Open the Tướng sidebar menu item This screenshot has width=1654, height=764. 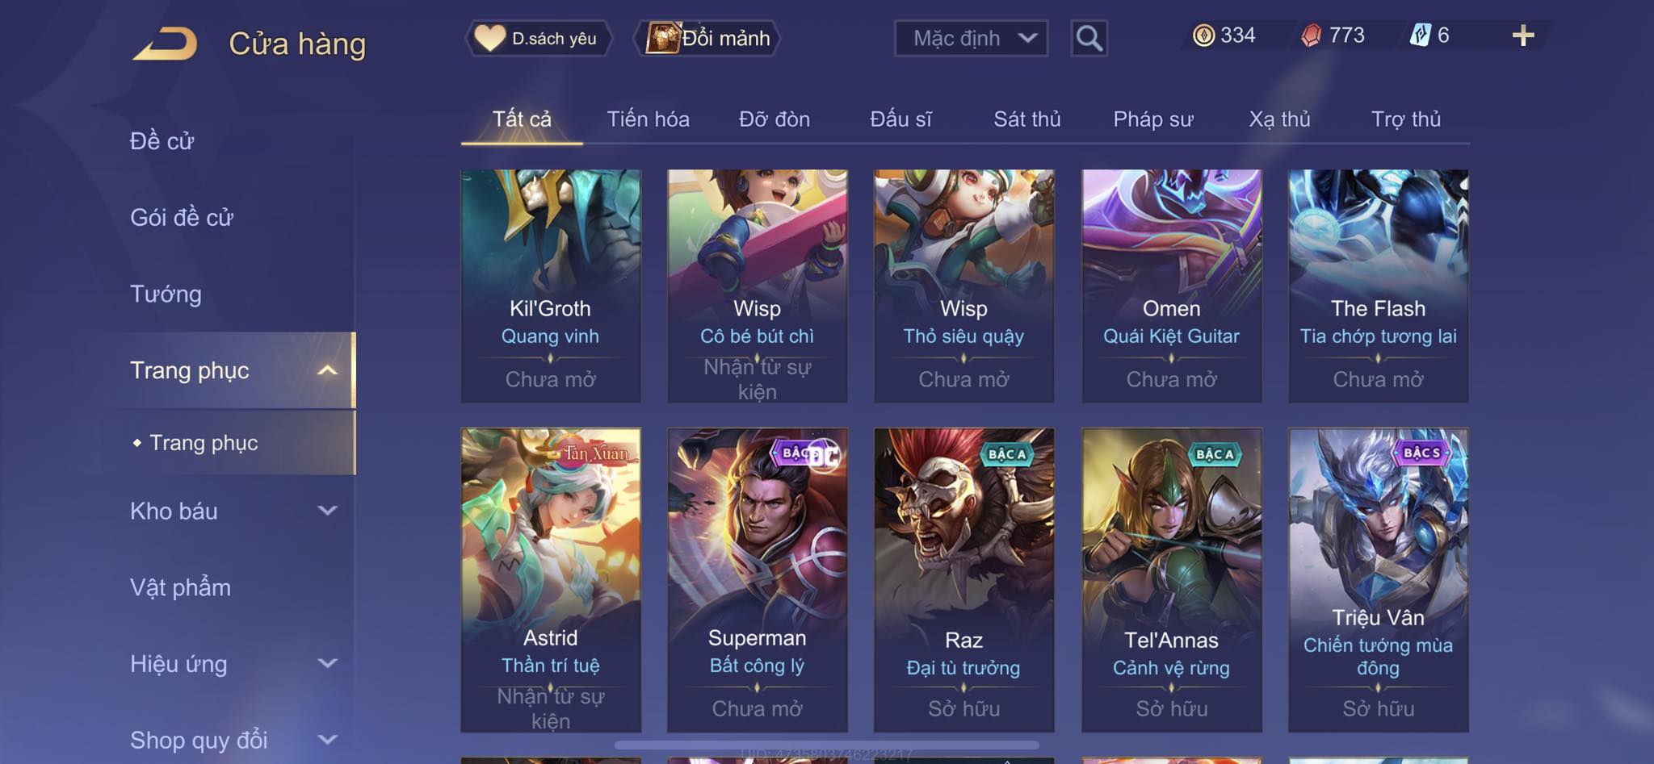pyautogui.click(x=166, y=294)
